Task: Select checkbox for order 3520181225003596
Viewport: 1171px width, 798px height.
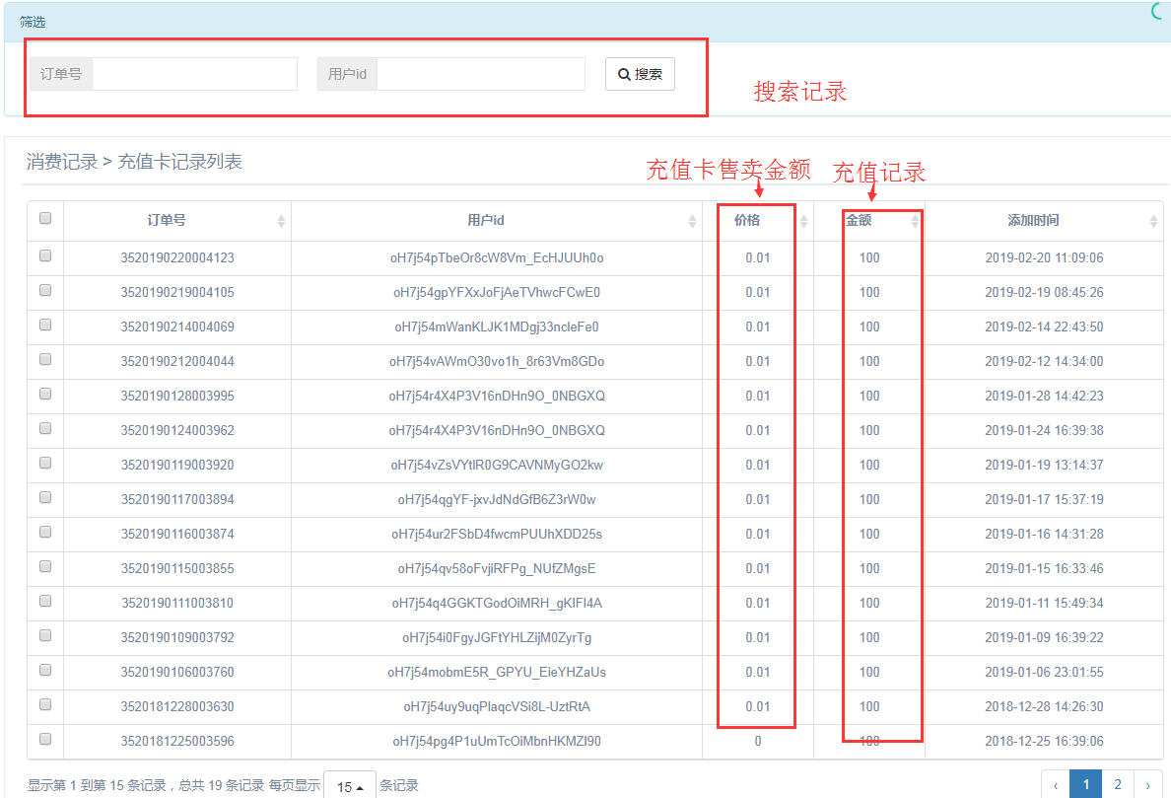Action: pos(45,739)
